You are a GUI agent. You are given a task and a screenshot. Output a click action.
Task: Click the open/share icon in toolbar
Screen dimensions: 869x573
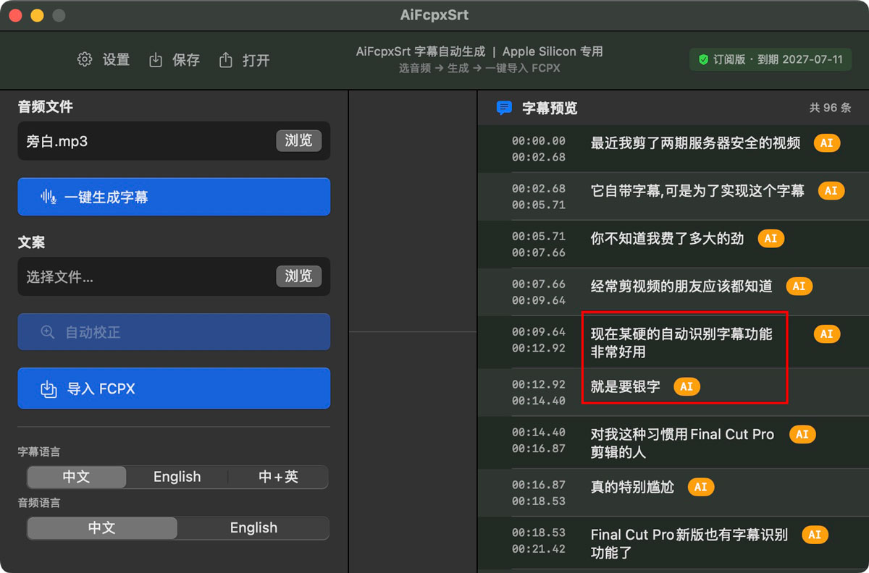[226, 59]
